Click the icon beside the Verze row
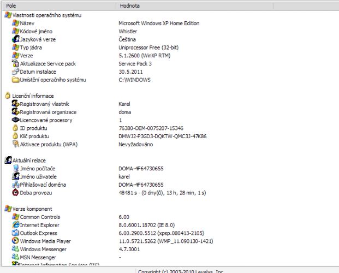339x273 pixels. tap(16, 55)
